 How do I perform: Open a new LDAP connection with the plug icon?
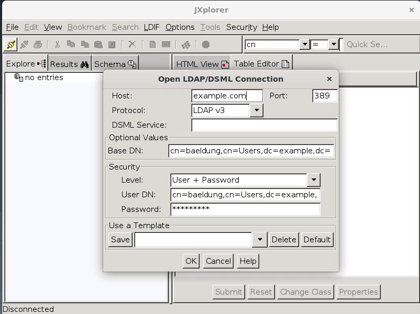10,44
